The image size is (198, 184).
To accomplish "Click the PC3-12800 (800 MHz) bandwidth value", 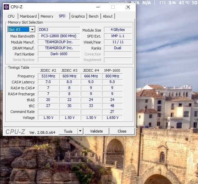I will 59,36.
